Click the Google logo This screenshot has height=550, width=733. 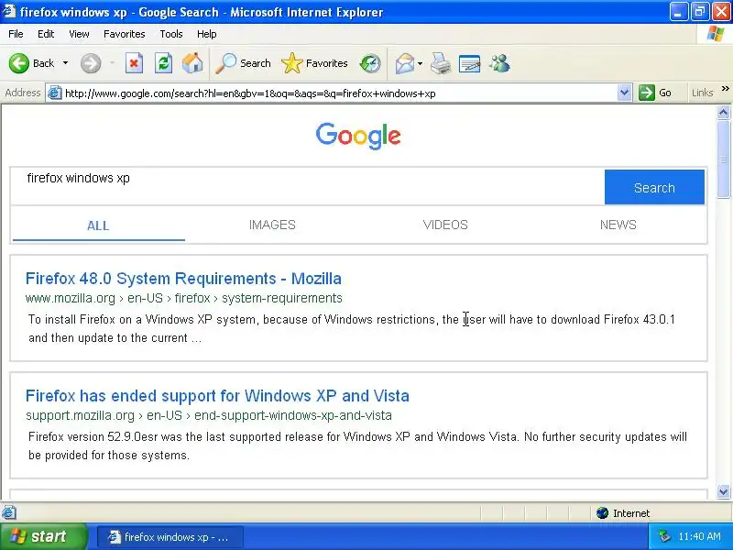point(358,136)
